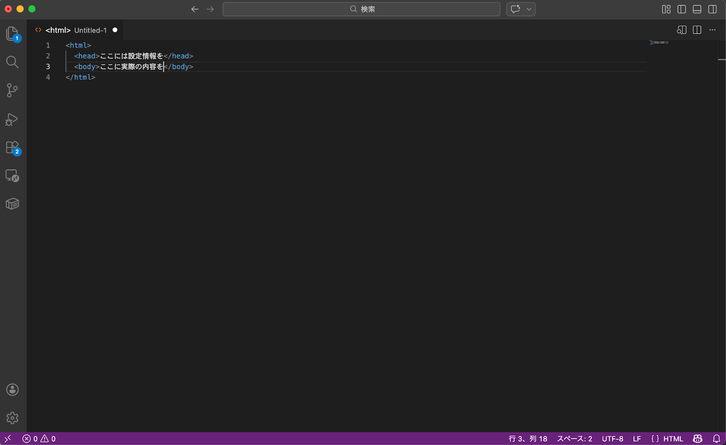The height and width of the screenshot is (445, 726).
Task: Open the HTML language mode selector
Action: coord(667,439)
